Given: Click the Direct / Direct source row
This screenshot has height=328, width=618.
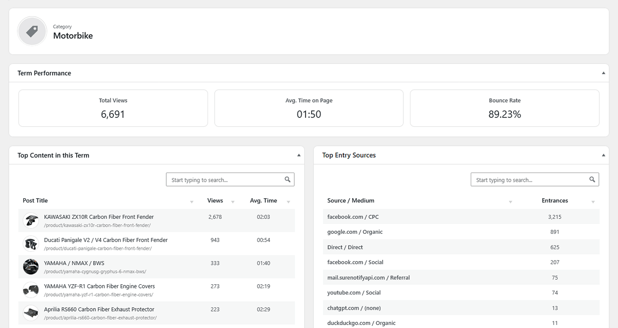Looking at the screenshot, I should [461, 247].
